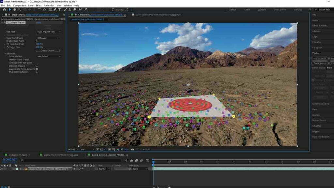The width and height of the screenshot is (334, 188).
Task: Collapse the Advanced section
Action: coord(5,54)
